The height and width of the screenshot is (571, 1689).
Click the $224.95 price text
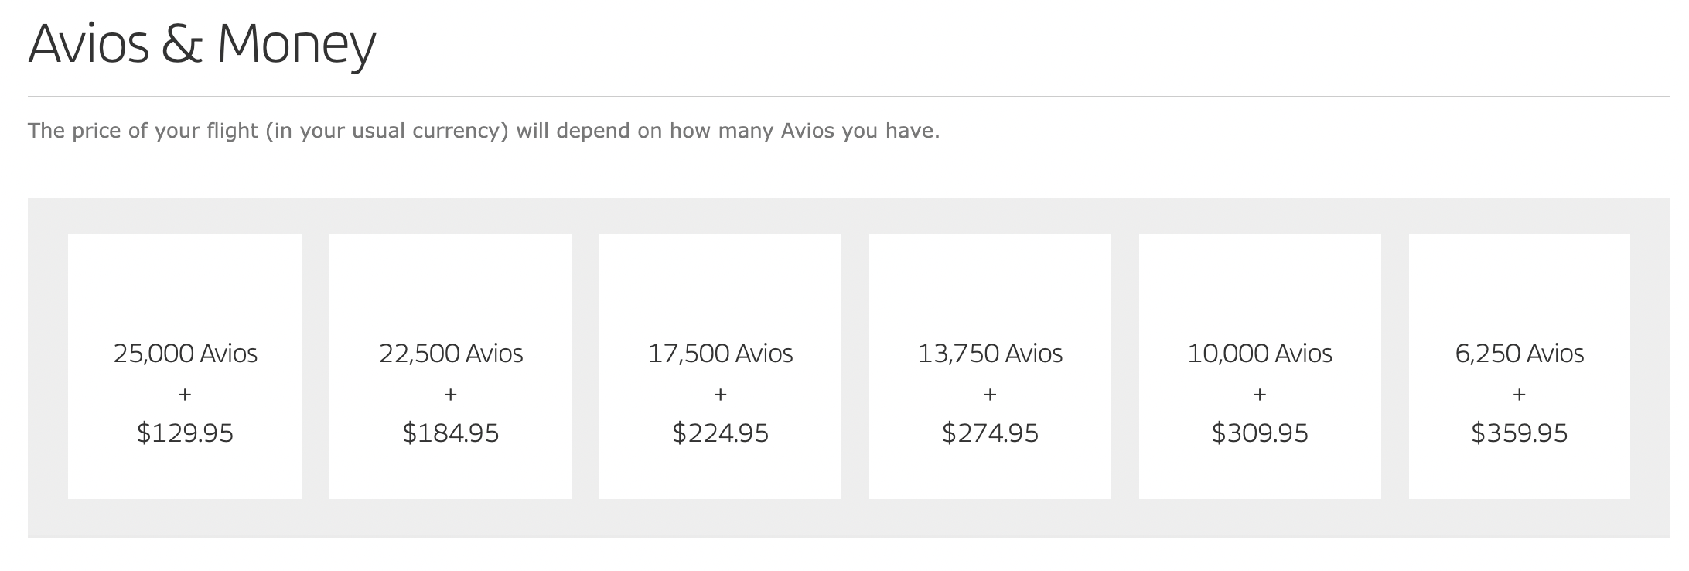click(x=720, y=433)
